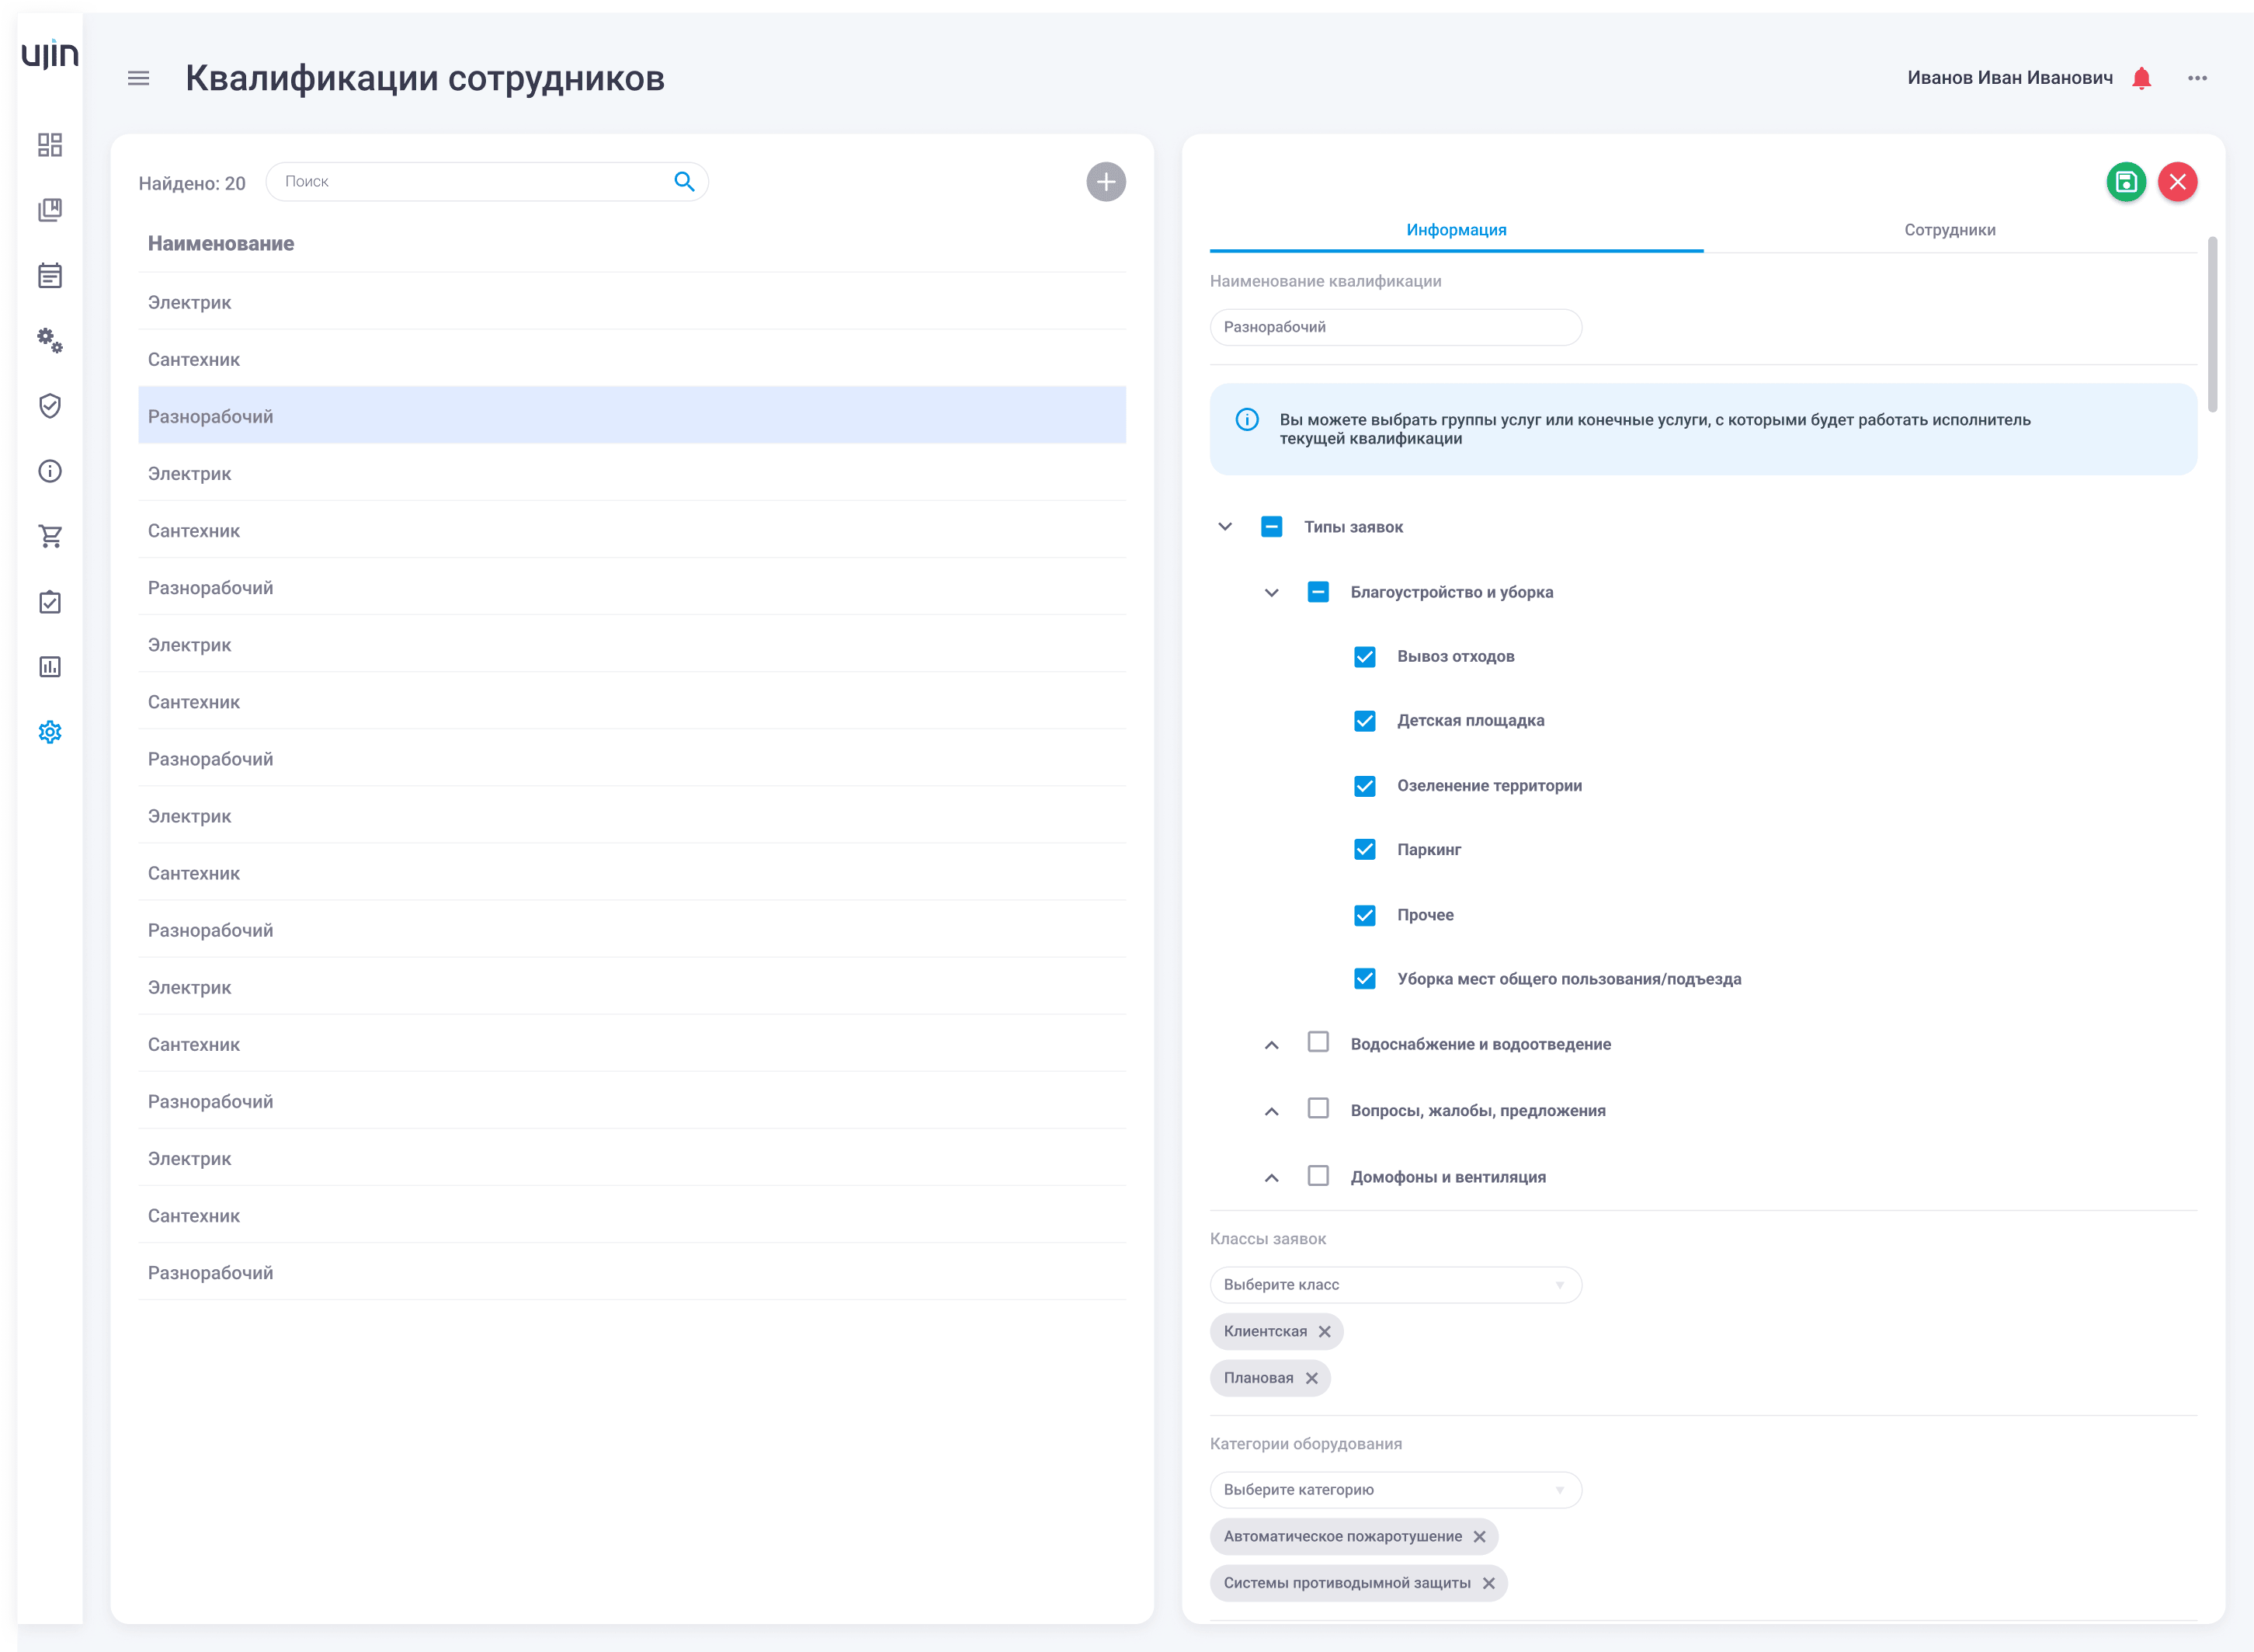Viewport: 2254px width, 1652px height.
Task: Click the search magnifier icon
Action: click(684, 181)
